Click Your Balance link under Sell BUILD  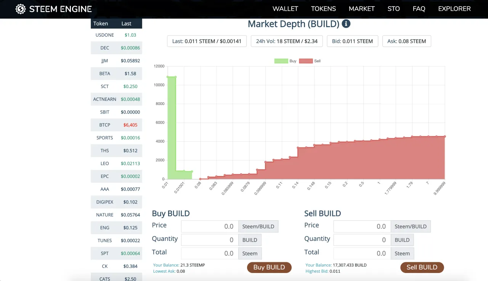pos(318,265)
